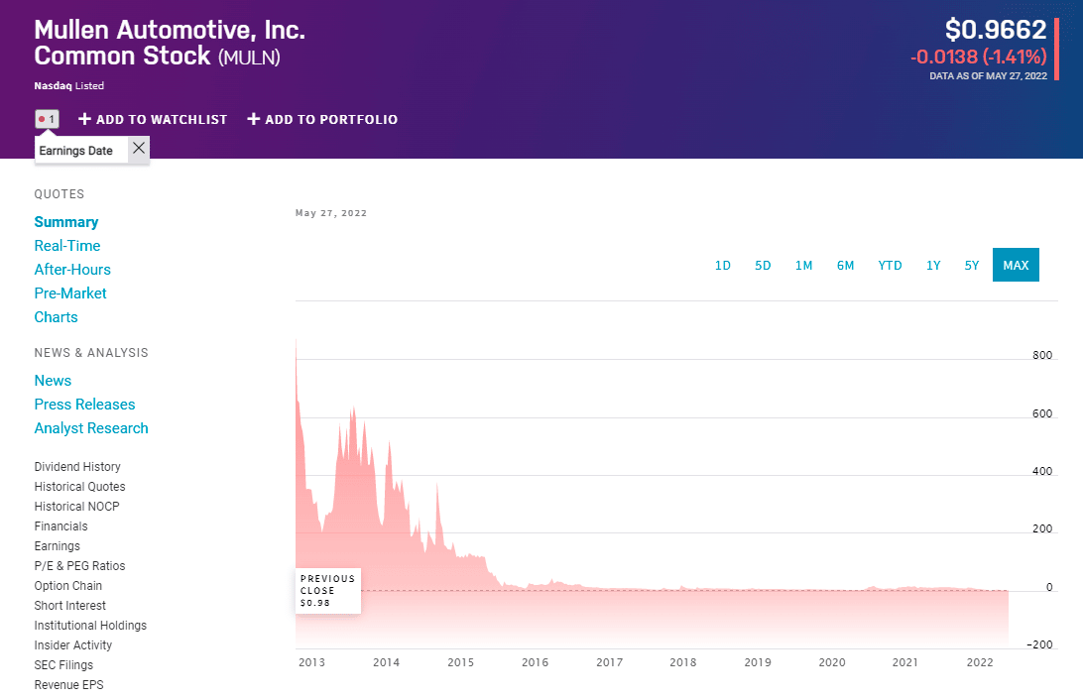Click the plus icon beside ADD TO PORTFOLIO
1083x700 pixels.
(x=257, y=119)
